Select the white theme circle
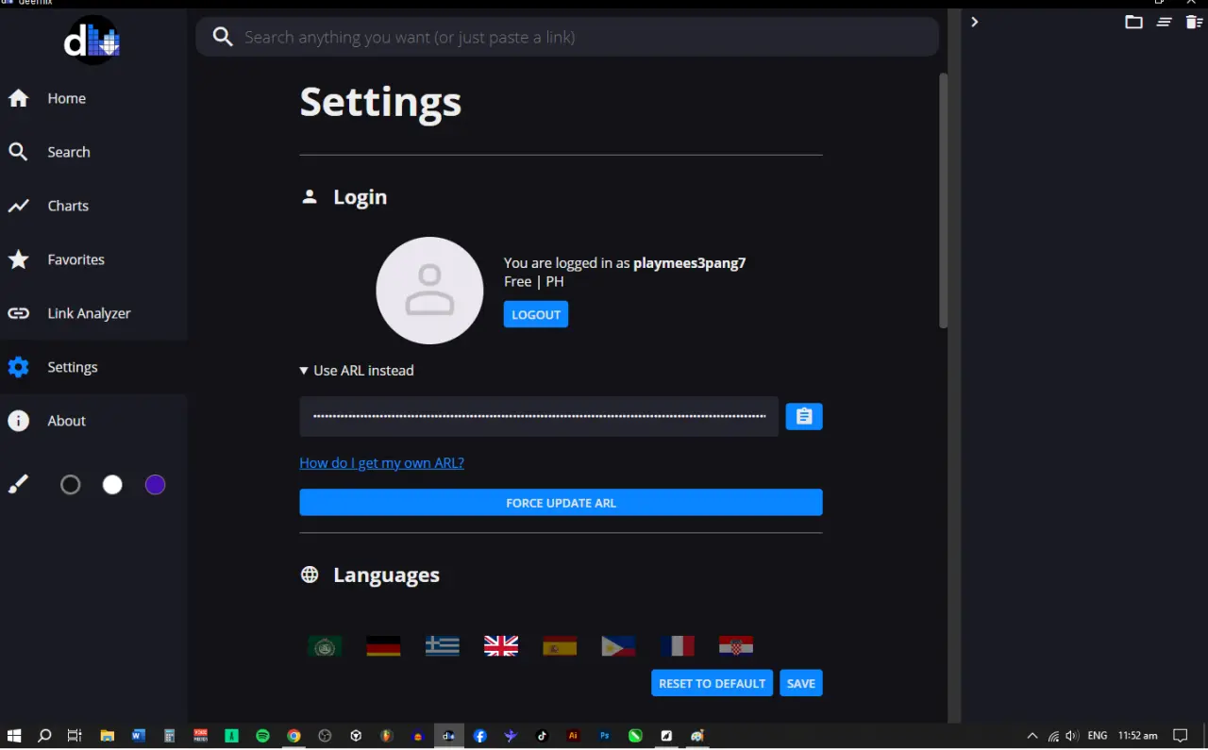The image size is (1208, 750). (112, 485)
